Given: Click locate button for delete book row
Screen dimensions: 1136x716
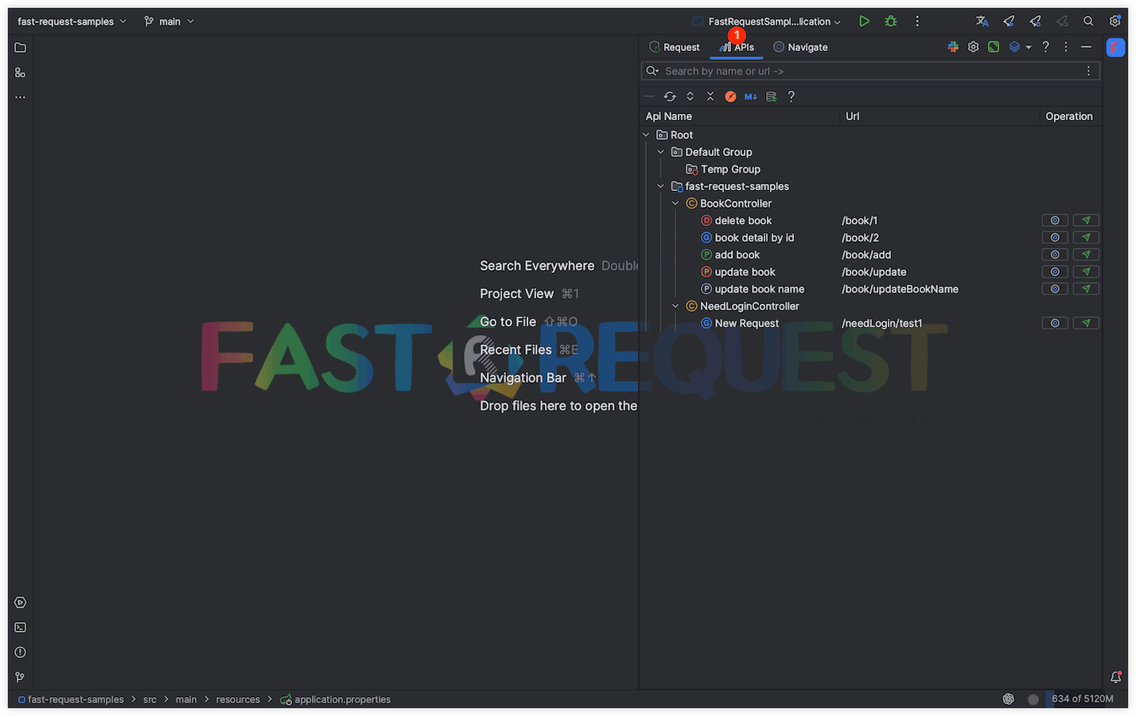Looking at the screenshot, I should [x=1054, y=220].
